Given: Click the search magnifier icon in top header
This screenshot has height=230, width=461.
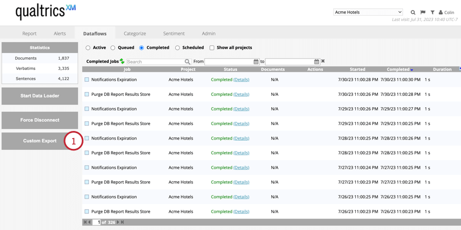Looking at the screenshot, I should 413,12.
